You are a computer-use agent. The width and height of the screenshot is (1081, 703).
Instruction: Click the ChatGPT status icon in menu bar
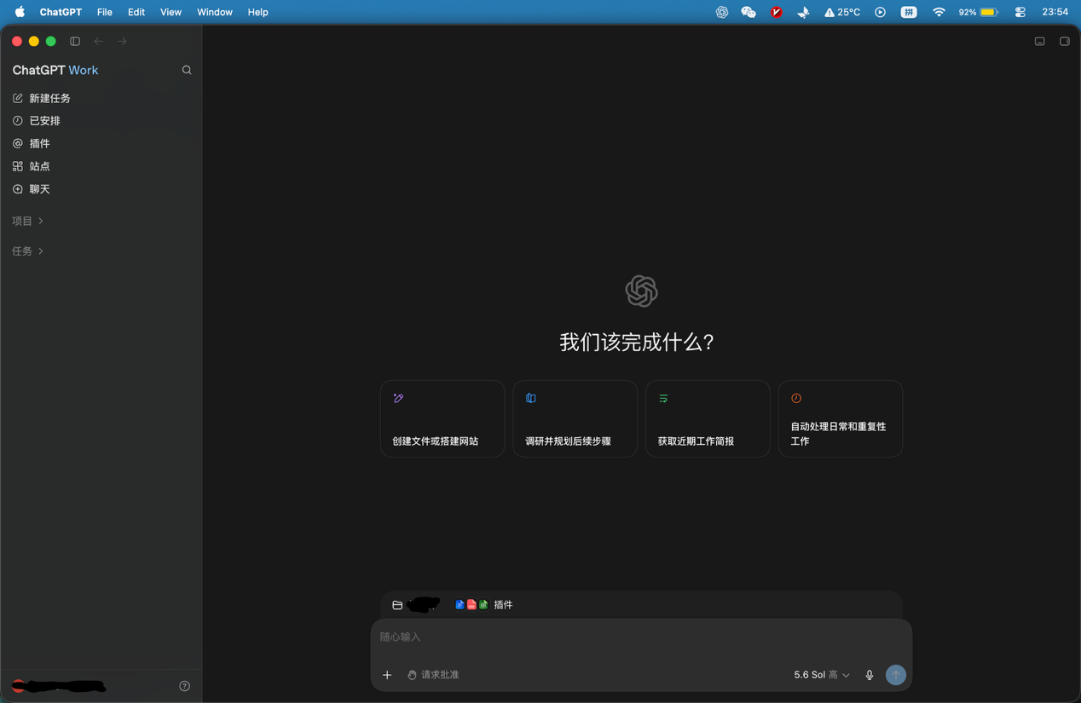coord(722,12)
